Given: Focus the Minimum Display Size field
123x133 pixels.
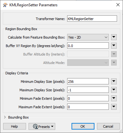Looking at the screenshot, I should pos(88,81).
